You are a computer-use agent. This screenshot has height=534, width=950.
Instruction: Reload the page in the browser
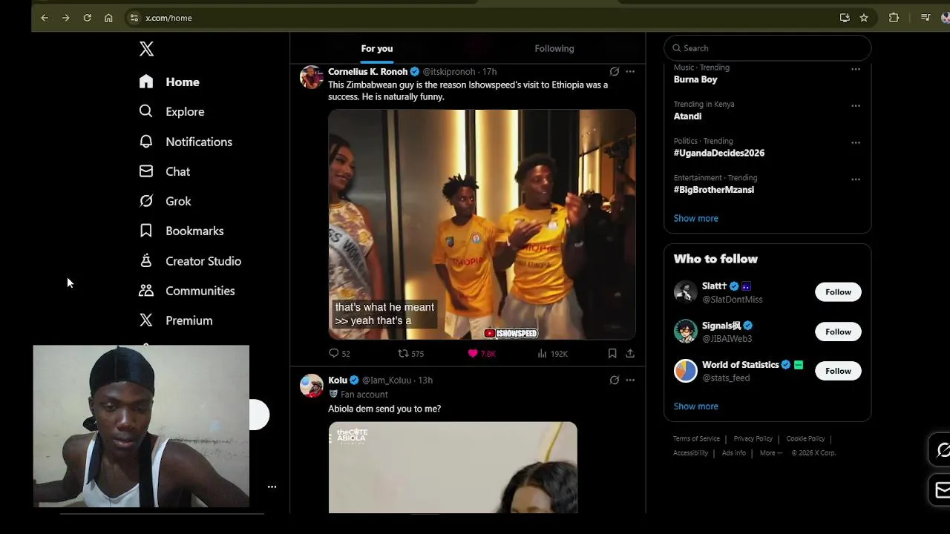(87, 18)
